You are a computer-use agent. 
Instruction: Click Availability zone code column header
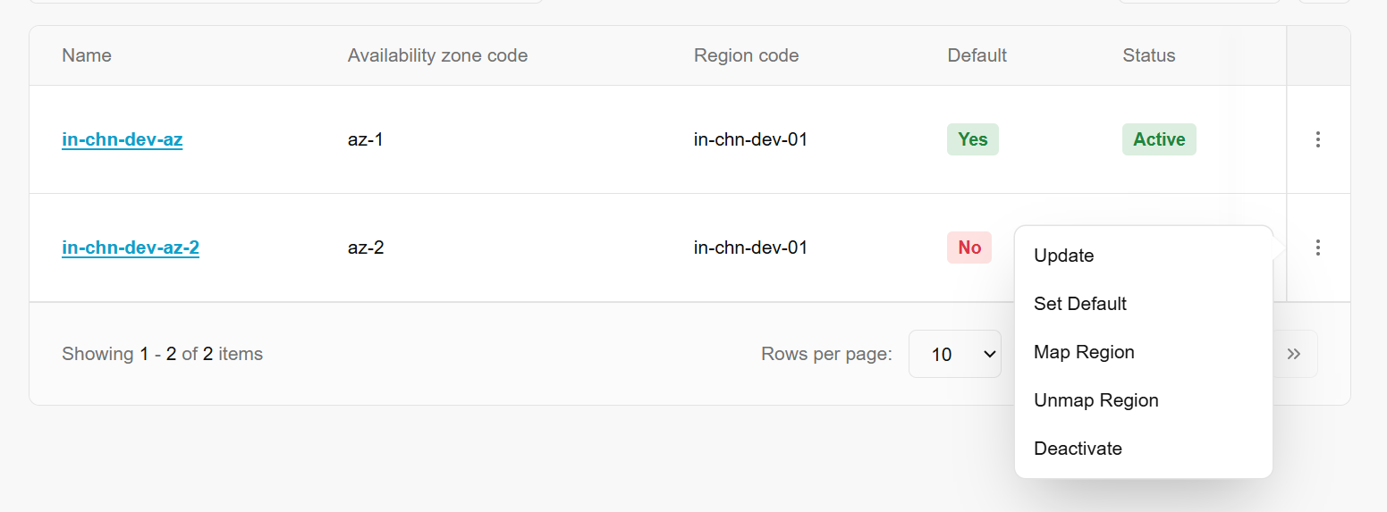(x=437, y=55)
